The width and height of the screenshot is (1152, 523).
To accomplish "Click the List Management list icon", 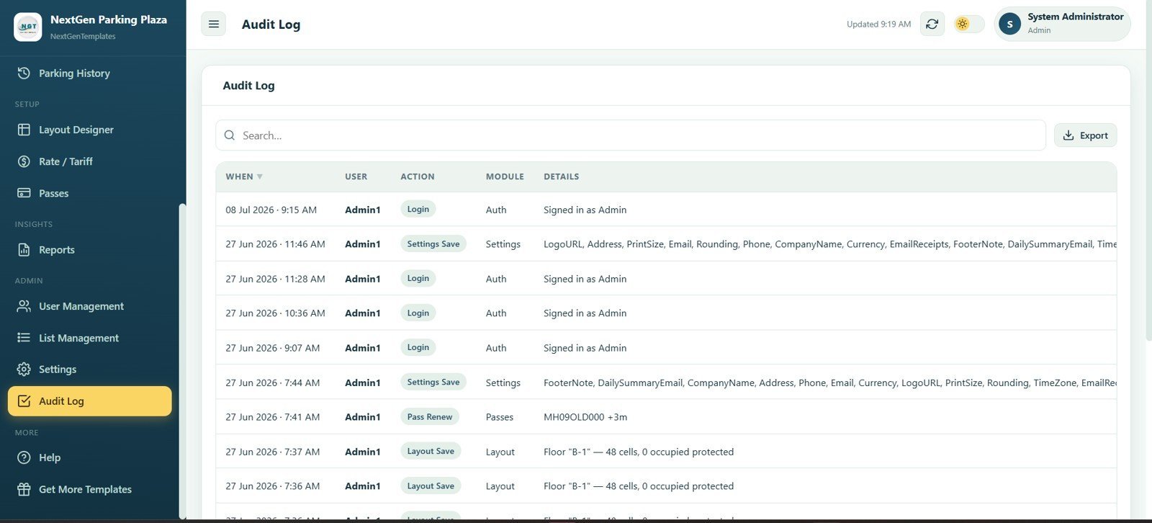I will (x=24, y=338).
